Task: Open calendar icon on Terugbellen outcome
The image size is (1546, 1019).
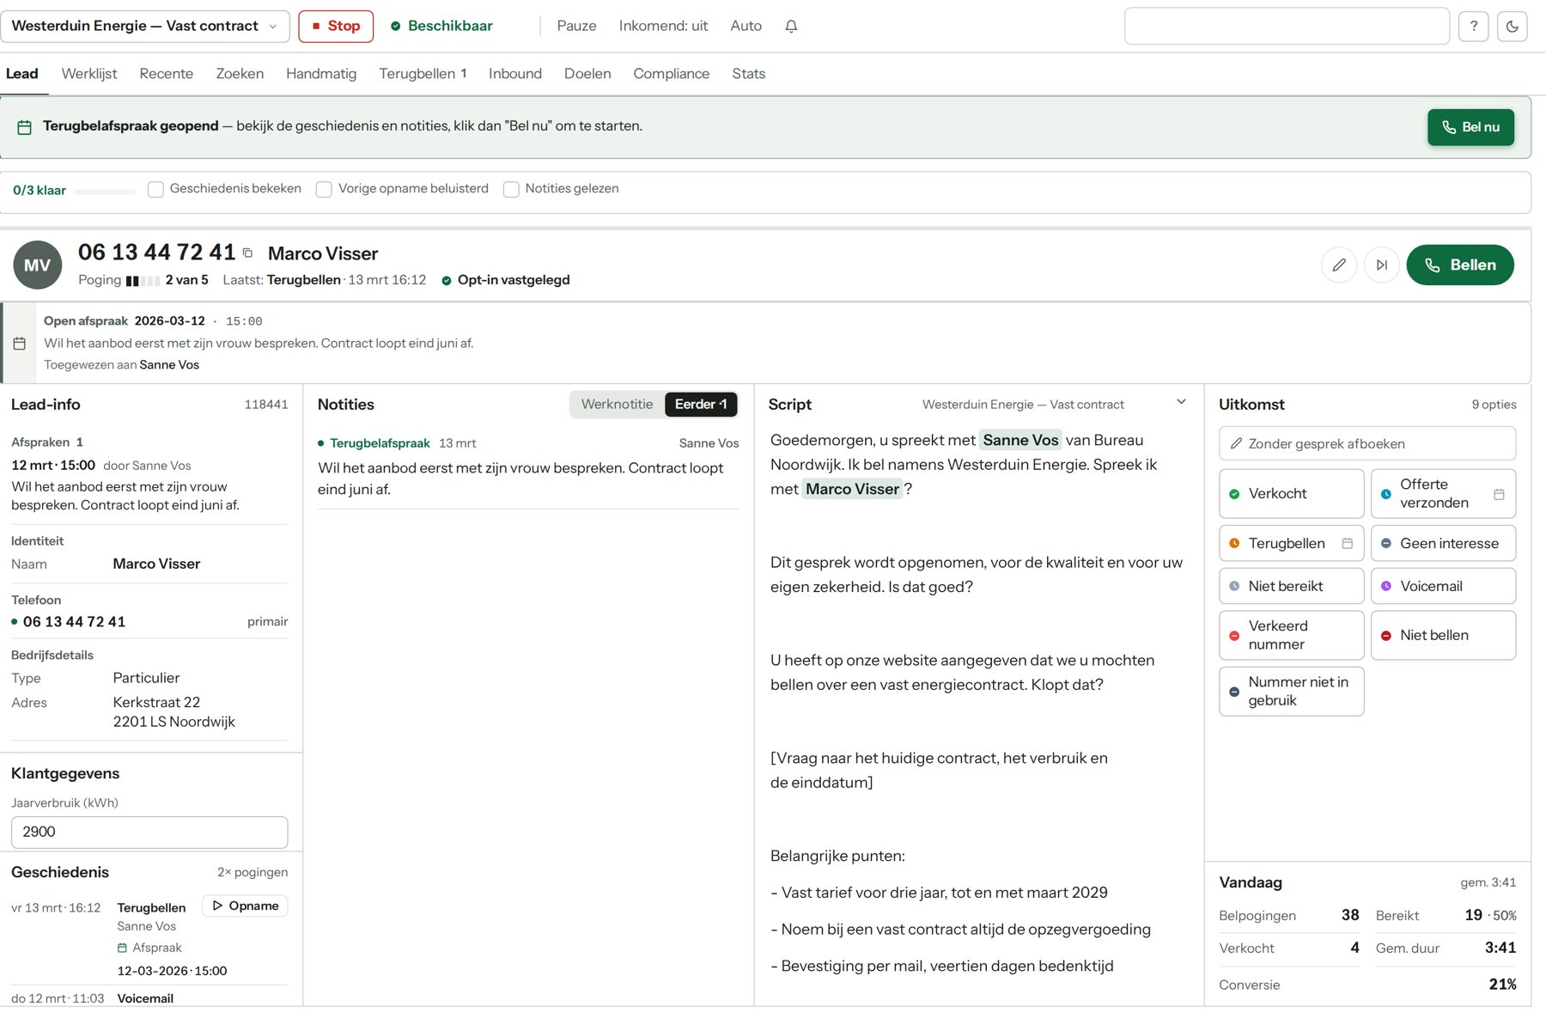Action: [x=1348, y=543]
